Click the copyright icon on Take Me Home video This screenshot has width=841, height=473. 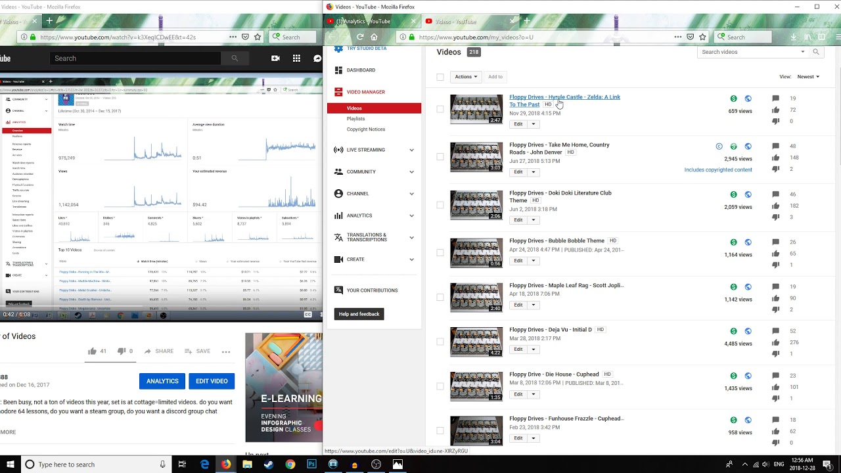(719, 146)
